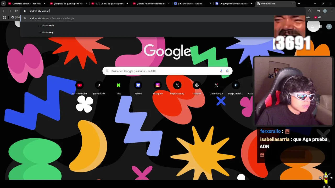
Task: Open the Instagram shortcut tile
Action: [x=158, y=88]
